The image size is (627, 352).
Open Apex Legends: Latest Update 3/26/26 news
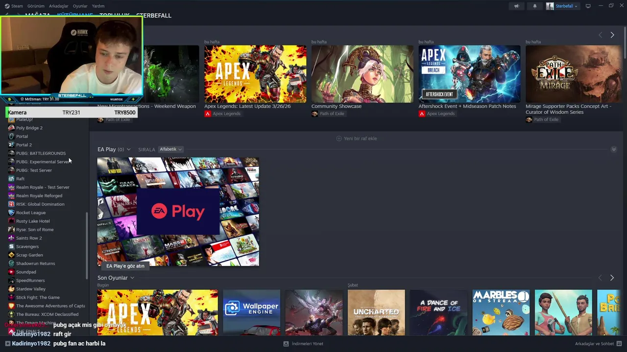[x=247, y=106]
